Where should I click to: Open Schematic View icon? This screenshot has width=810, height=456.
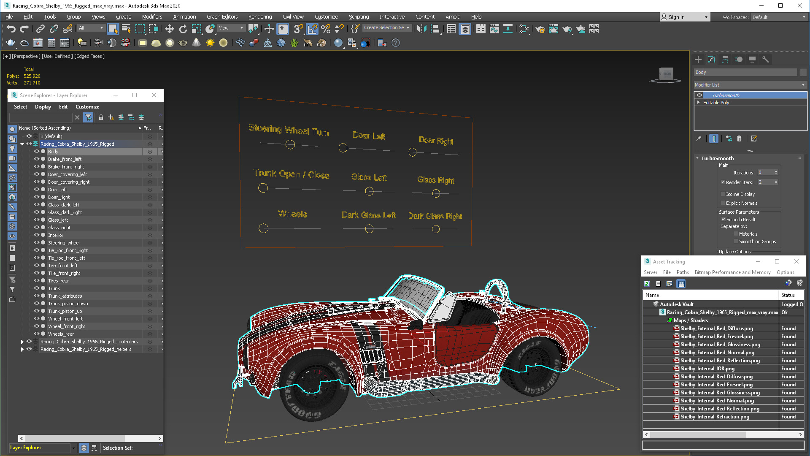(x=508, y=29)
